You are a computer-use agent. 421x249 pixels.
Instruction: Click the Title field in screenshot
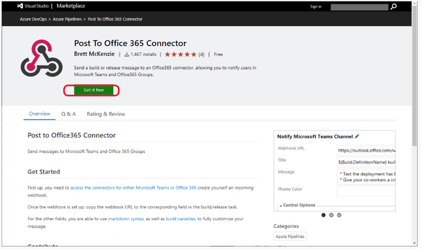click(366, 162)
